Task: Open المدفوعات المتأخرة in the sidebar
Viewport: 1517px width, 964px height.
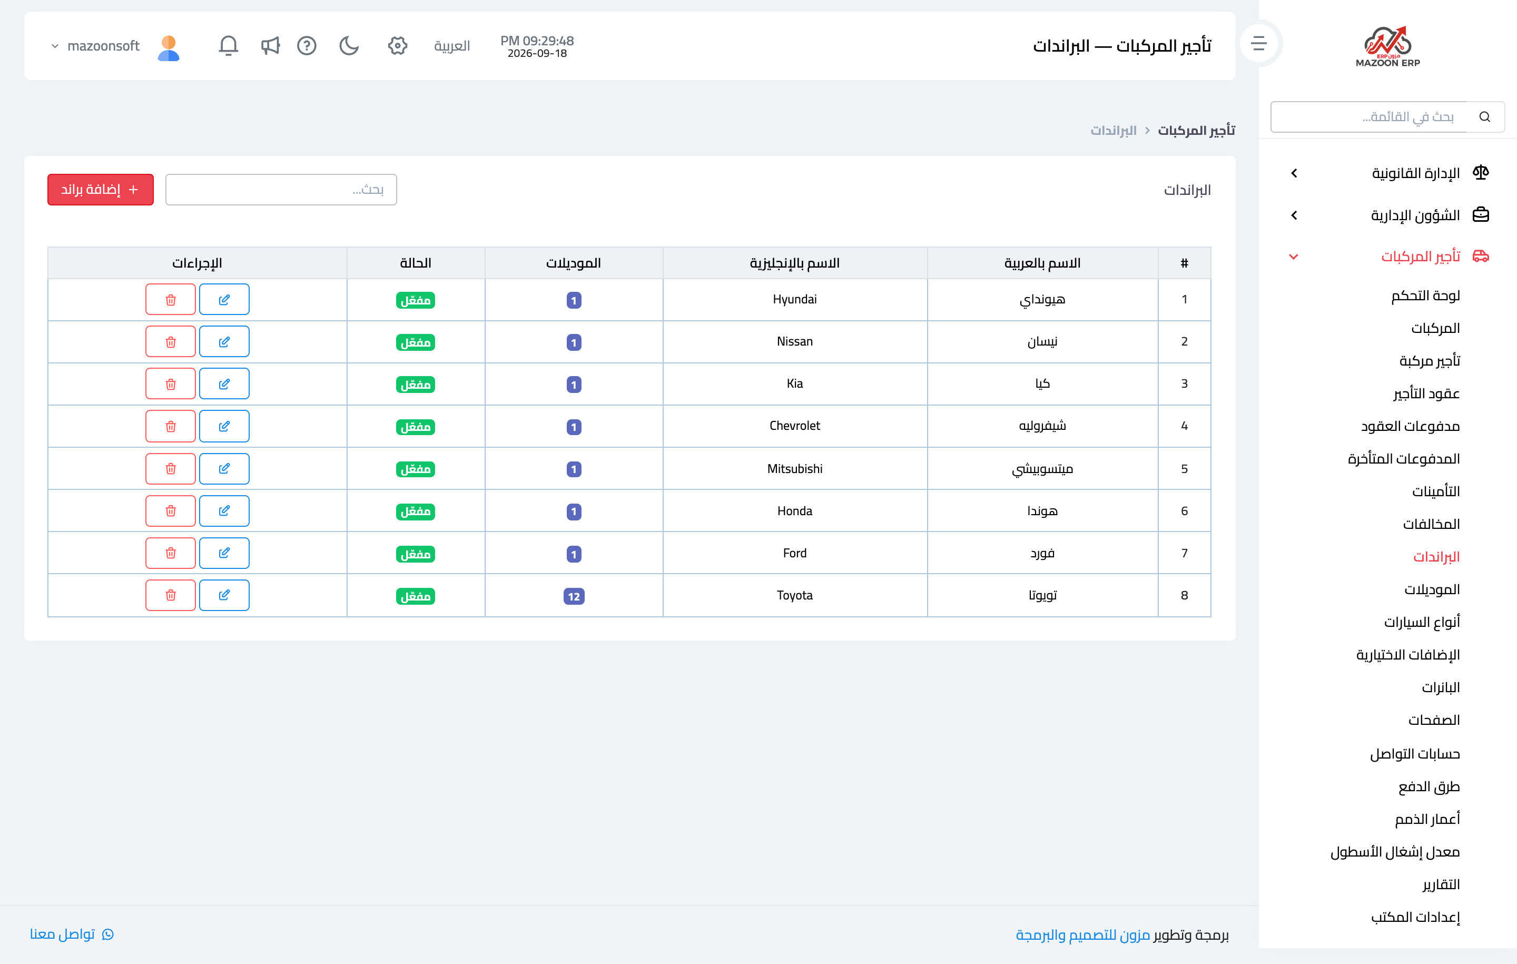Action: [x=1404, y=459]
